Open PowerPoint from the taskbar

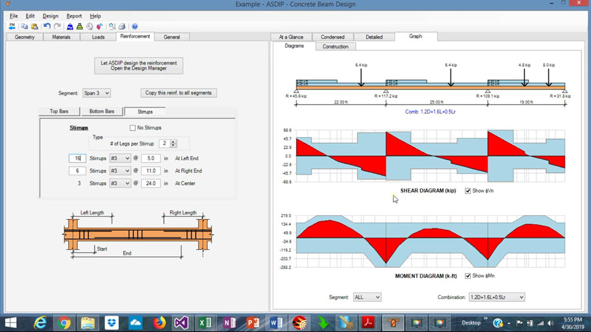[x=253, y=323]
